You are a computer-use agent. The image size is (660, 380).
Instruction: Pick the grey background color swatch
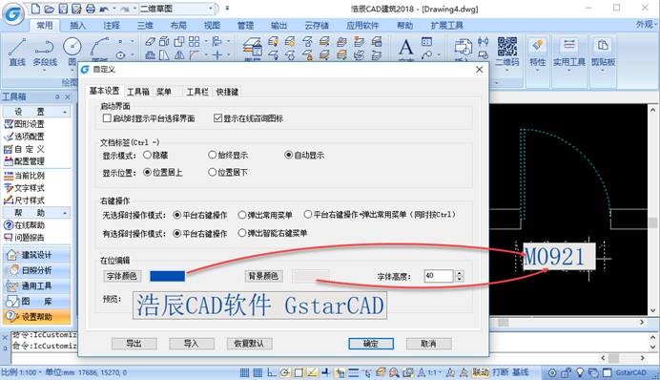tap(310, 276)
